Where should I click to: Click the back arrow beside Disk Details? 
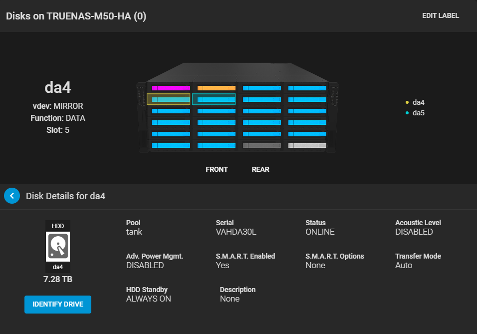point(12,196)
